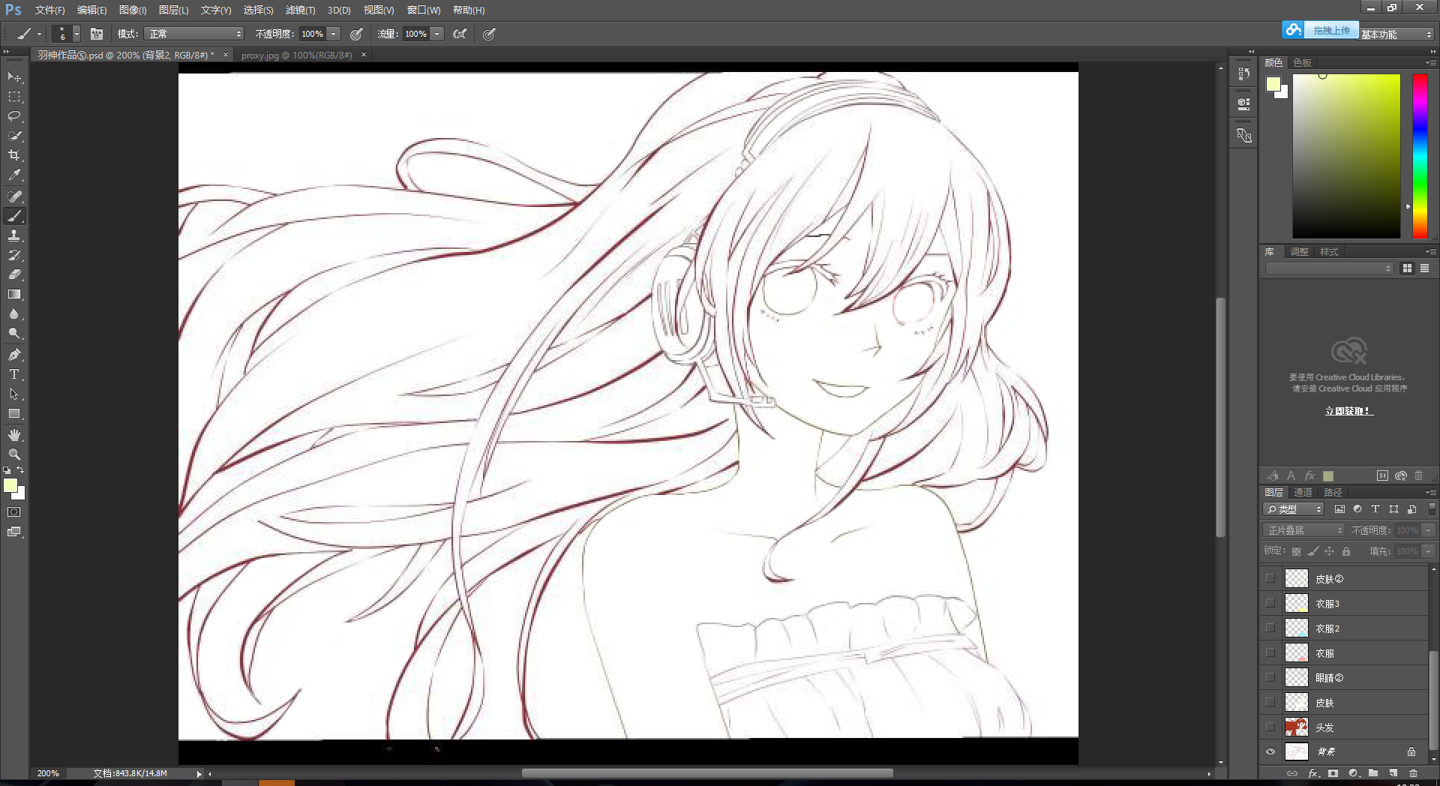Open brush preset picker arrow
Viewport: 1440px width, 786px height.
pos(76,34)
